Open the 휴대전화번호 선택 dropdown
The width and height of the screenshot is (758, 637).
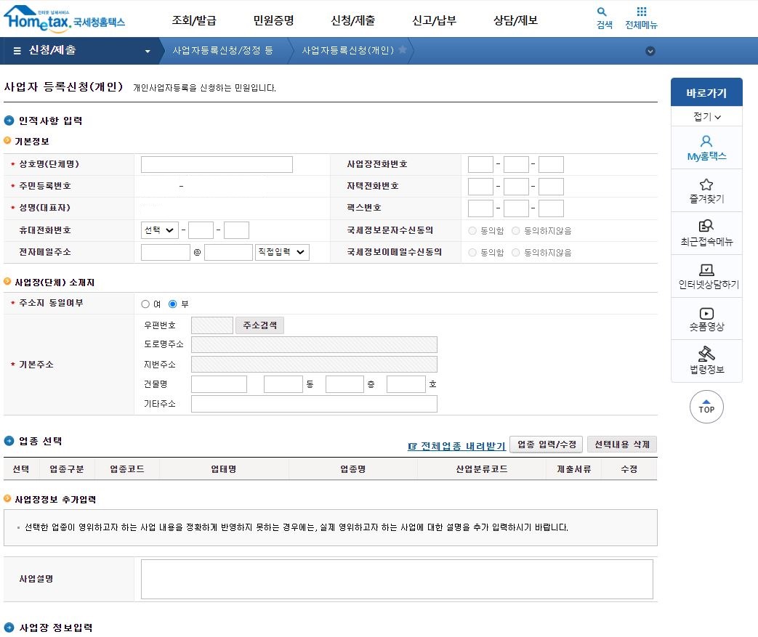point(160,230)
